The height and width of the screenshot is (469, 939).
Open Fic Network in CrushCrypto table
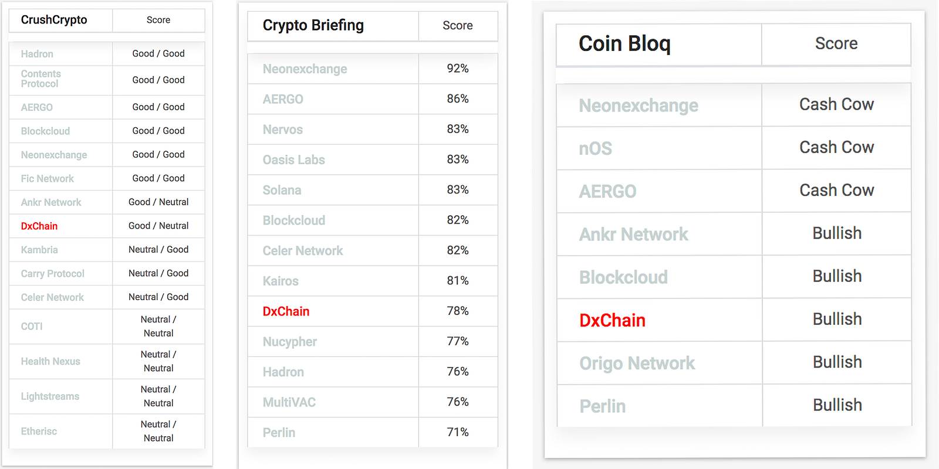point(48,179)
